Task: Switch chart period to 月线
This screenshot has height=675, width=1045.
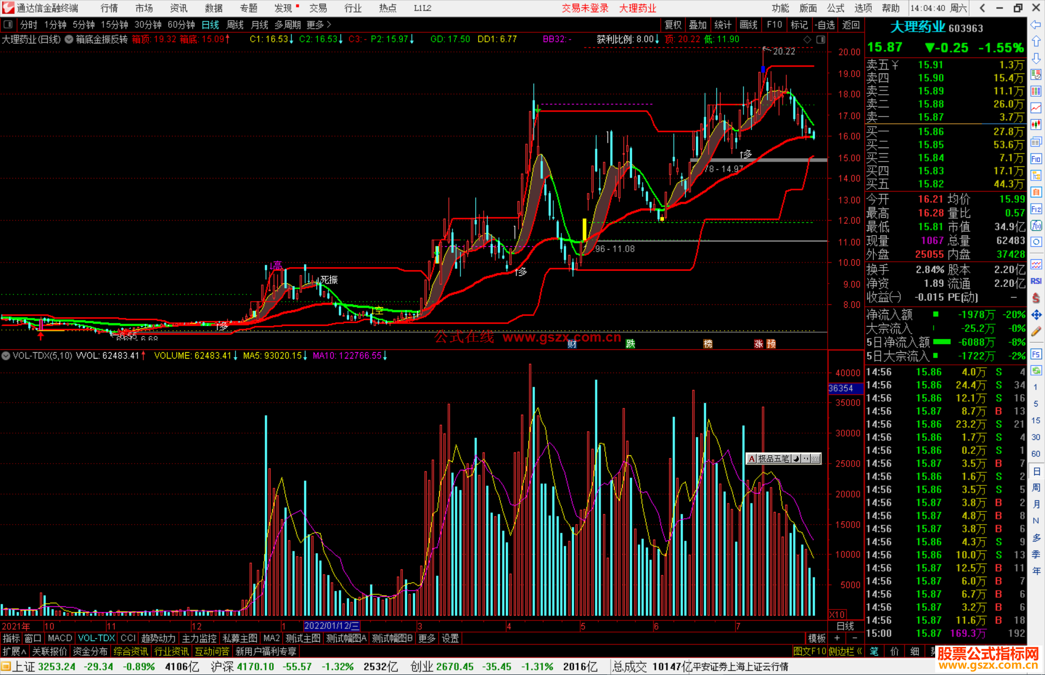Action: 260,25
